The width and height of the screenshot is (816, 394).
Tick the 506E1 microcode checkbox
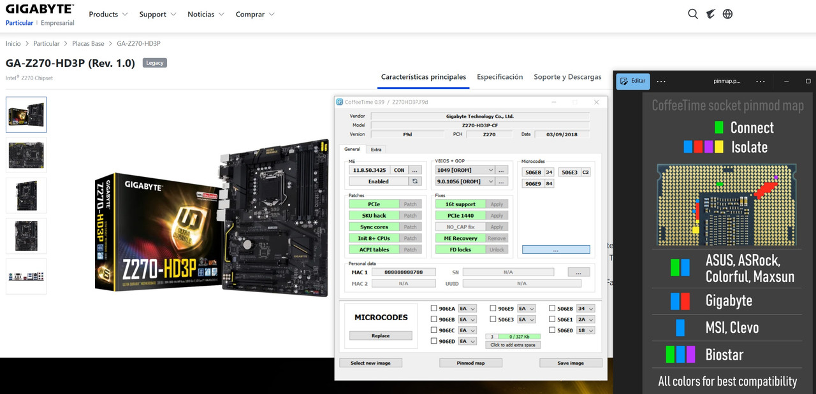(x=552, y=320)
